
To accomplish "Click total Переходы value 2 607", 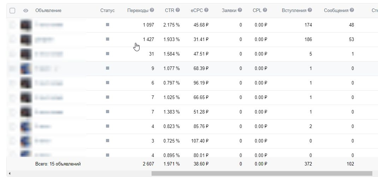I will point(148,164).
